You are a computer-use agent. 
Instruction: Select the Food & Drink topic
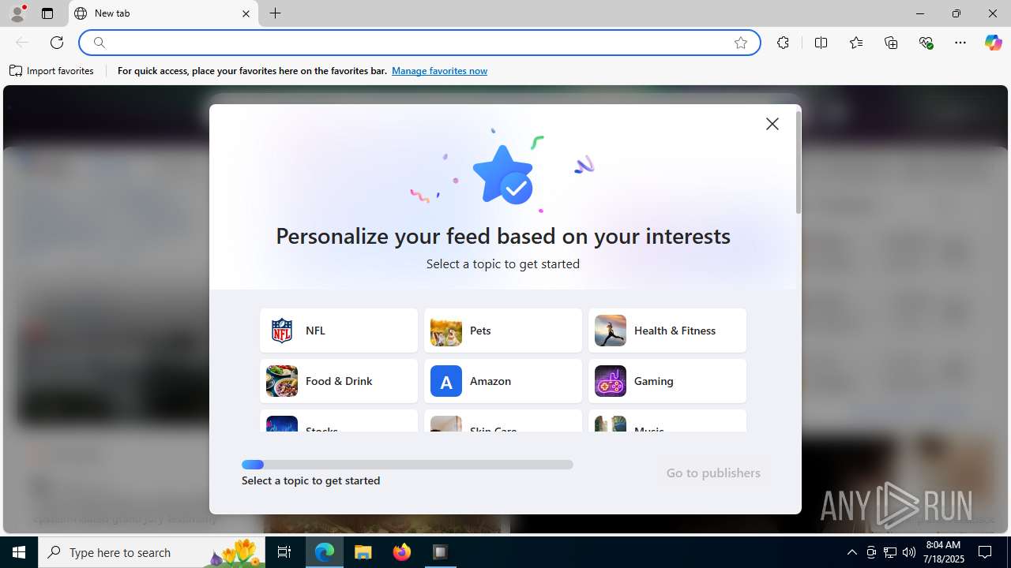pos(339,381)
